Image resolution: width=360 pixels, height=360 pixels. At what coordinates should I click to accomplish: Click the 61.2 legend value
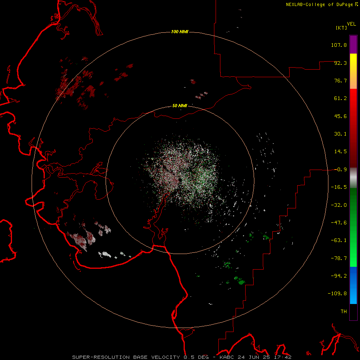(340, 98)
